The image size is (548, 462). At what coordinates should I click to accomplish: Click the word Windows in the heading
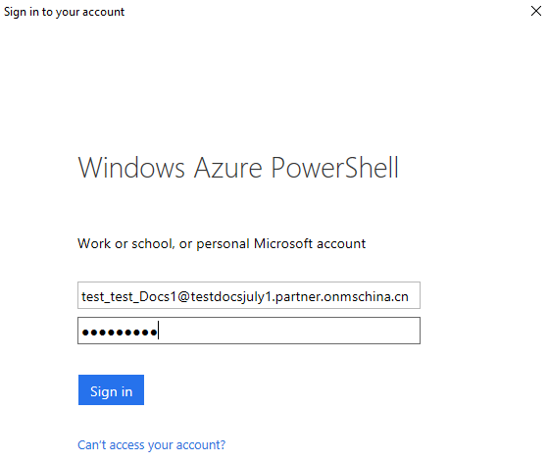tap(131, 168)
